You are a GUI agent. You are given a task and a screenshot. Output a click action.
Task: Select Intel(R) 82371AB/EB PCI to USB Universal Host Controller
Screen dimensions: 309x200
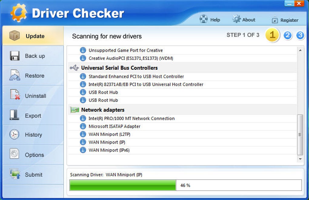(x=182, y=84)
